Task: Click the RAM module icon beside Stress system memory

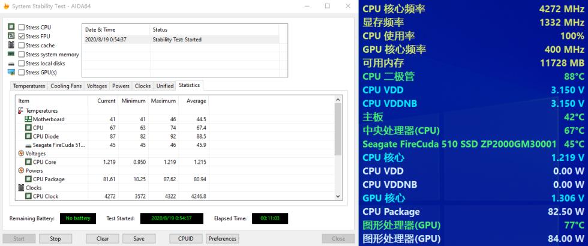Action: tap(11, 54)
